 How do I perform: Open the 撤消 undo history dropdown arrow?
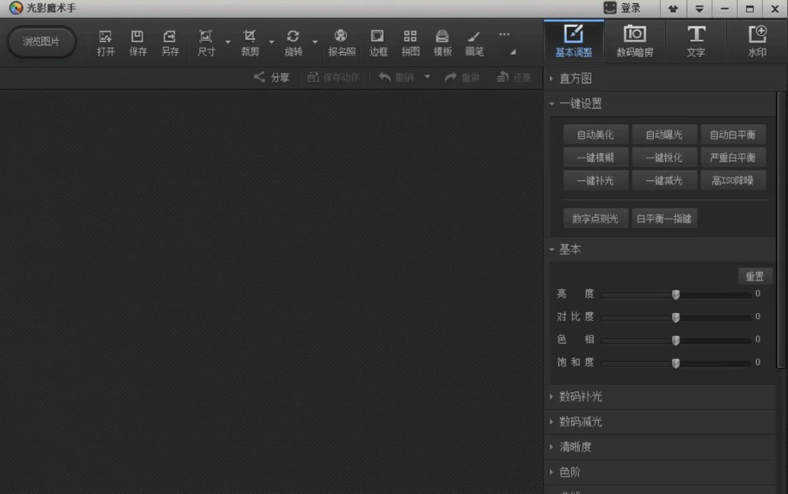[x=427, y=77]
